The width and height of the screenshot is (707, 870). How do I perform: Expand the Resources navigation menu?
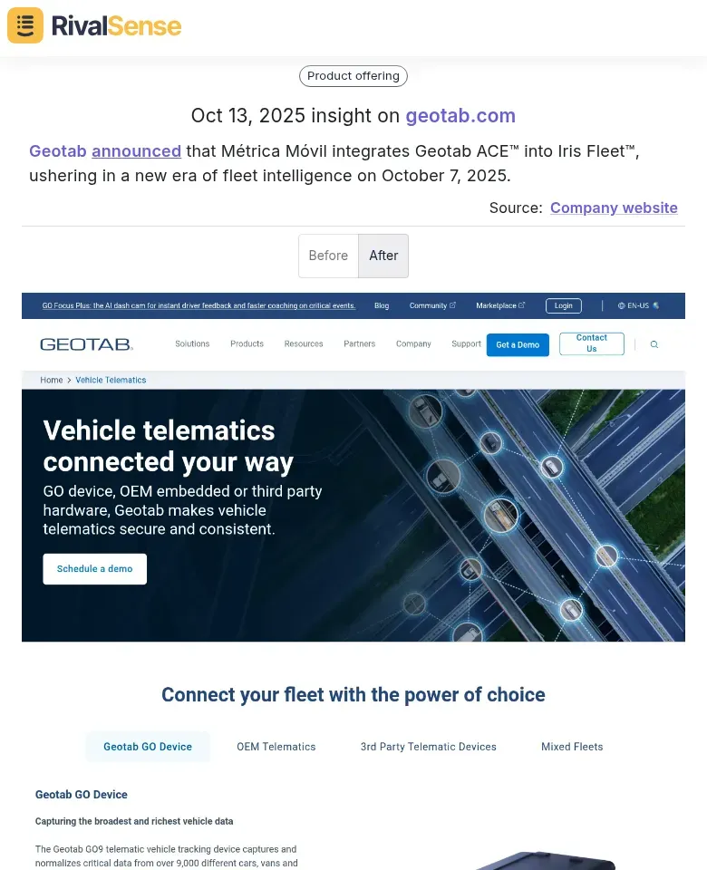click(x=304, y=344)
